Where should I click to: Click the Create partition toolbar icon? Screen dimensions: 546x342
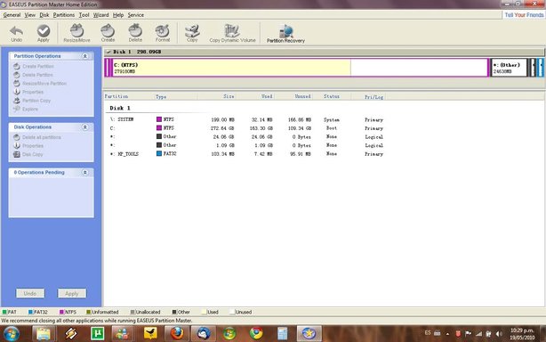[108, 34]
